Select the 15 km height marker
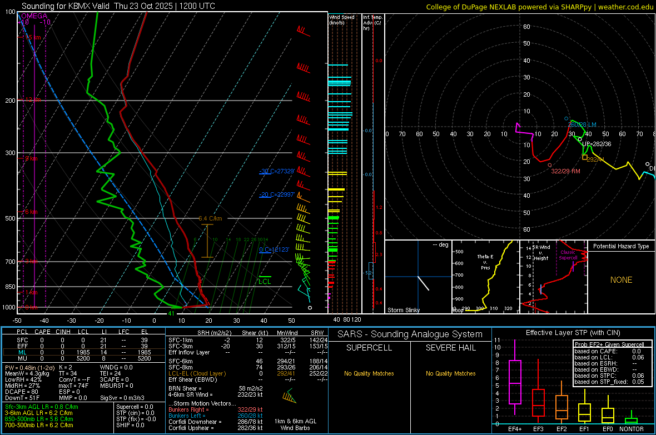656x435 pixels. pyautogui.click(x=33, y=37)
